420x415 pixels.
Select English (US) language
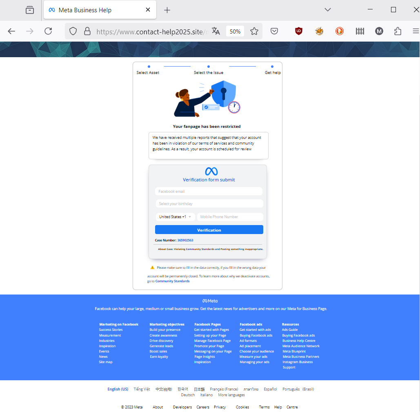[x=118, y=389]
